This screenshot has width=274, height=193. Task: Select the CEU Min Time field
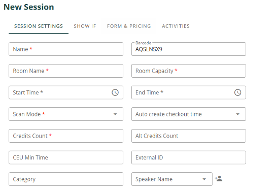(x=66, y=157)
